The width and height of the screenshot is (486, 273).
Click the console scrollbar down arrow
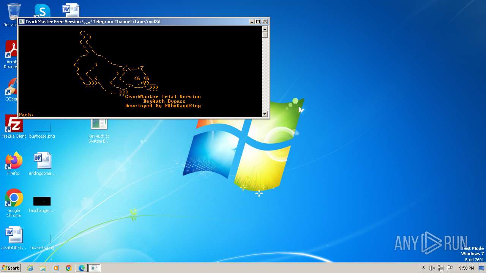point(265,114)
